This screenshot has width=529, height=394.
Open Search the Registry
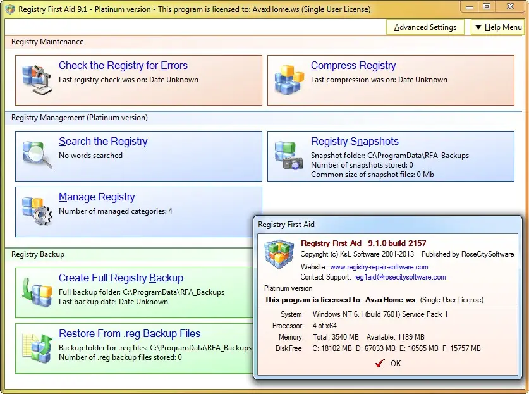click(103, 141)
